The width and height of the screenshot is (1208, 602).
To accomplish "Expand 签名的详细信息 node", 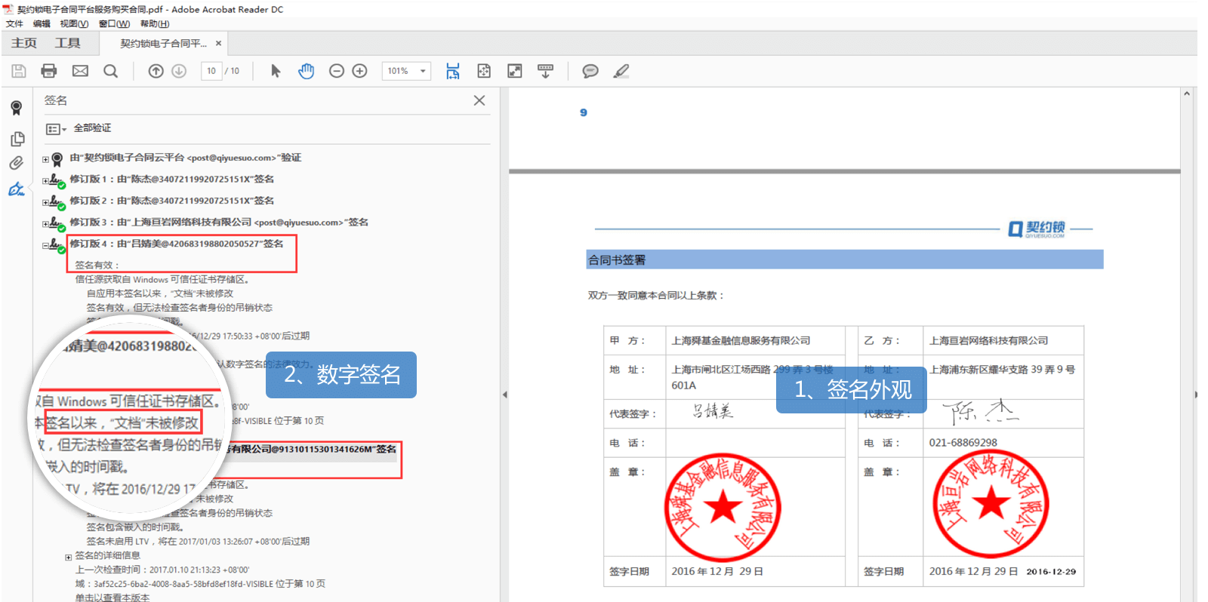I will coord(69,557).
